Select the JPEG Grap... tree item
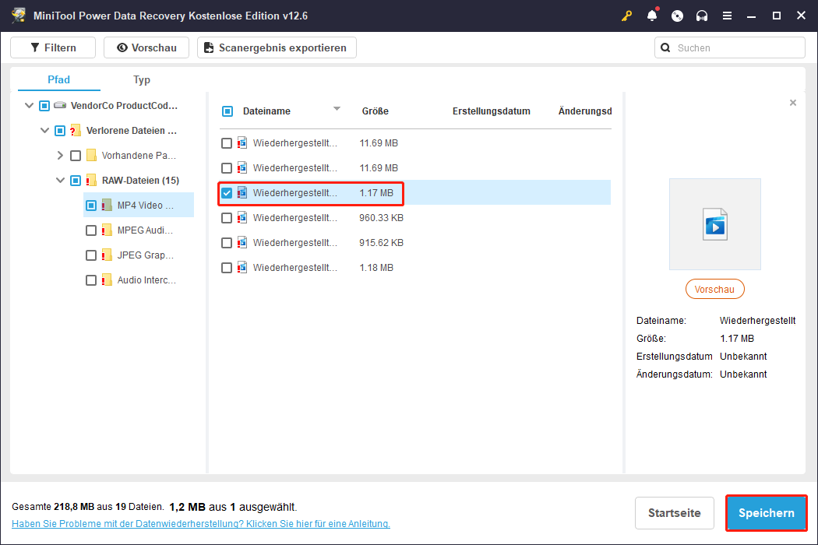This screenshot has height=545, width=818. click(x=146, y=255)
